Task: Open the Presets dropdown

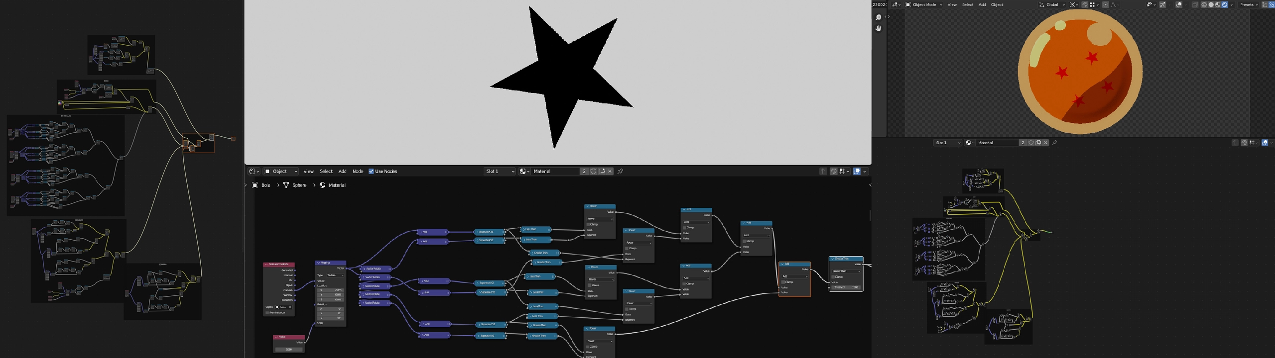Action: click(x=1249, y=5)
